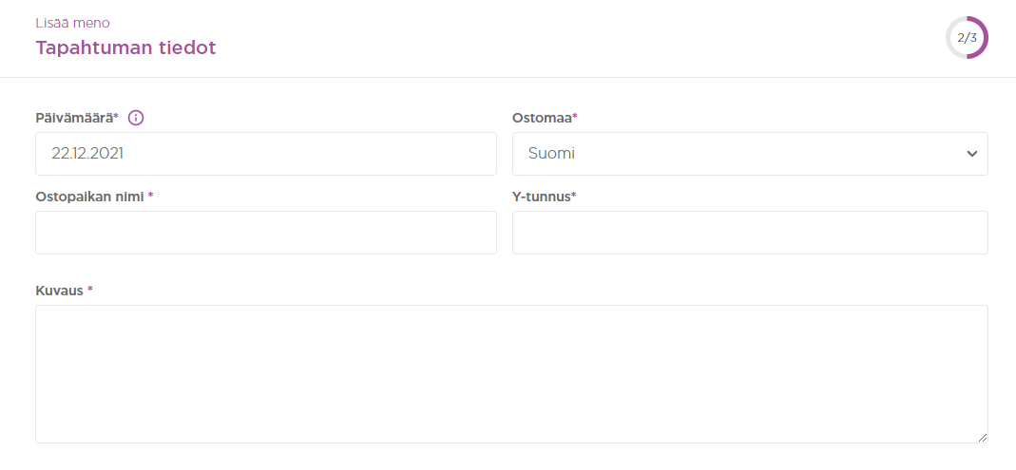Click the Lisää meno text above heading
This screenshot has width=1016, height=470.
(x=72, y=24)
